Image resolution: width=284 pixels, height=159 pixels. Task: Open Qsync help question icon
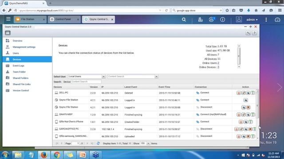coord(254,33)
